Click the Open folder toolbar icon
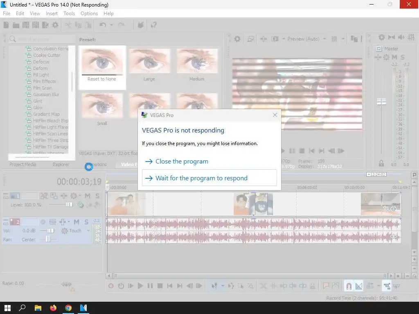Screen dimensions: 419x314 (x=16, y=25)
